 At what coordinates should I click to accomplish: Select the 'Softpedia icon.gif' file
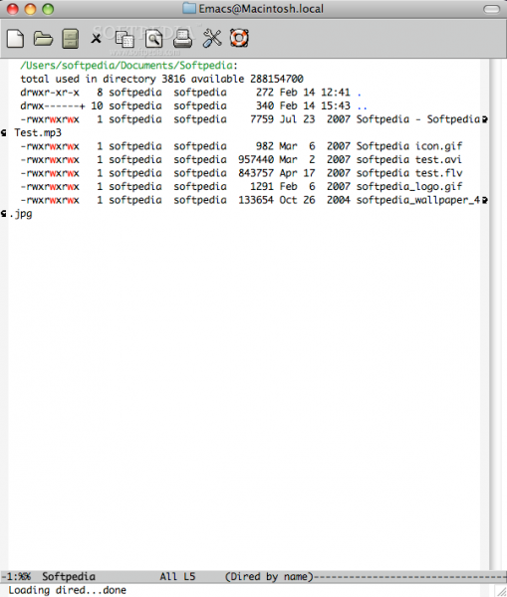tap(409, 146)
